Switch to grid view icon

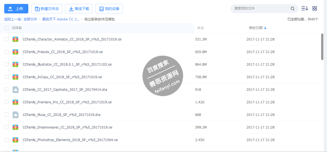coord(315,8)
